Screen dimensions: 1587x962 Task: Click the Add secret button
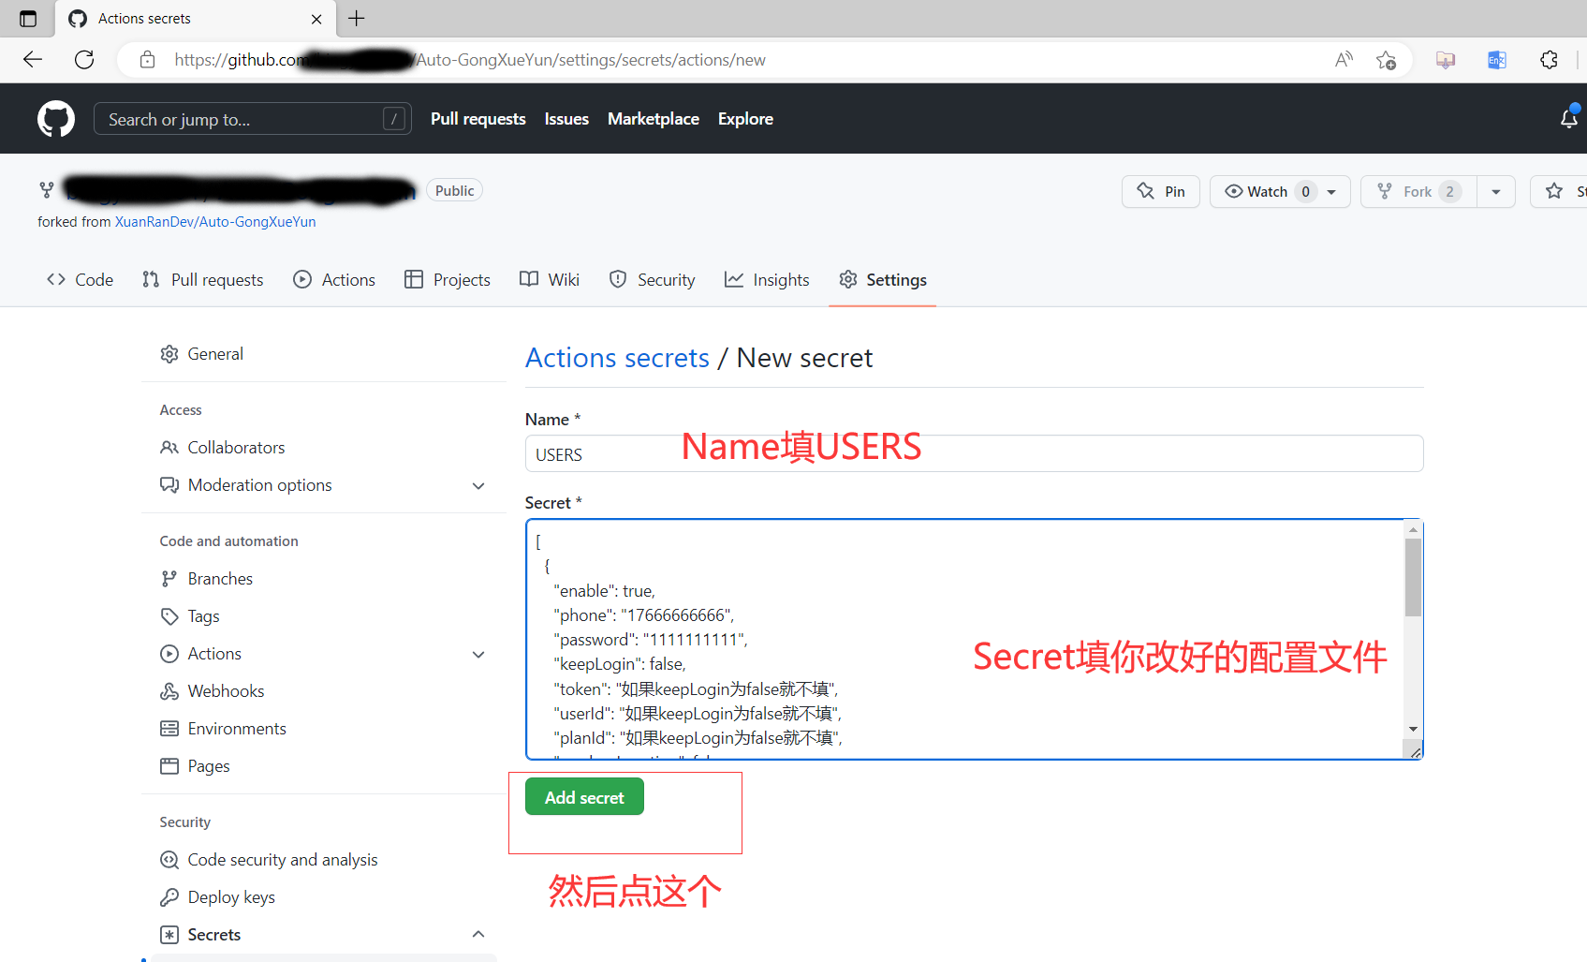click(584, 797)
